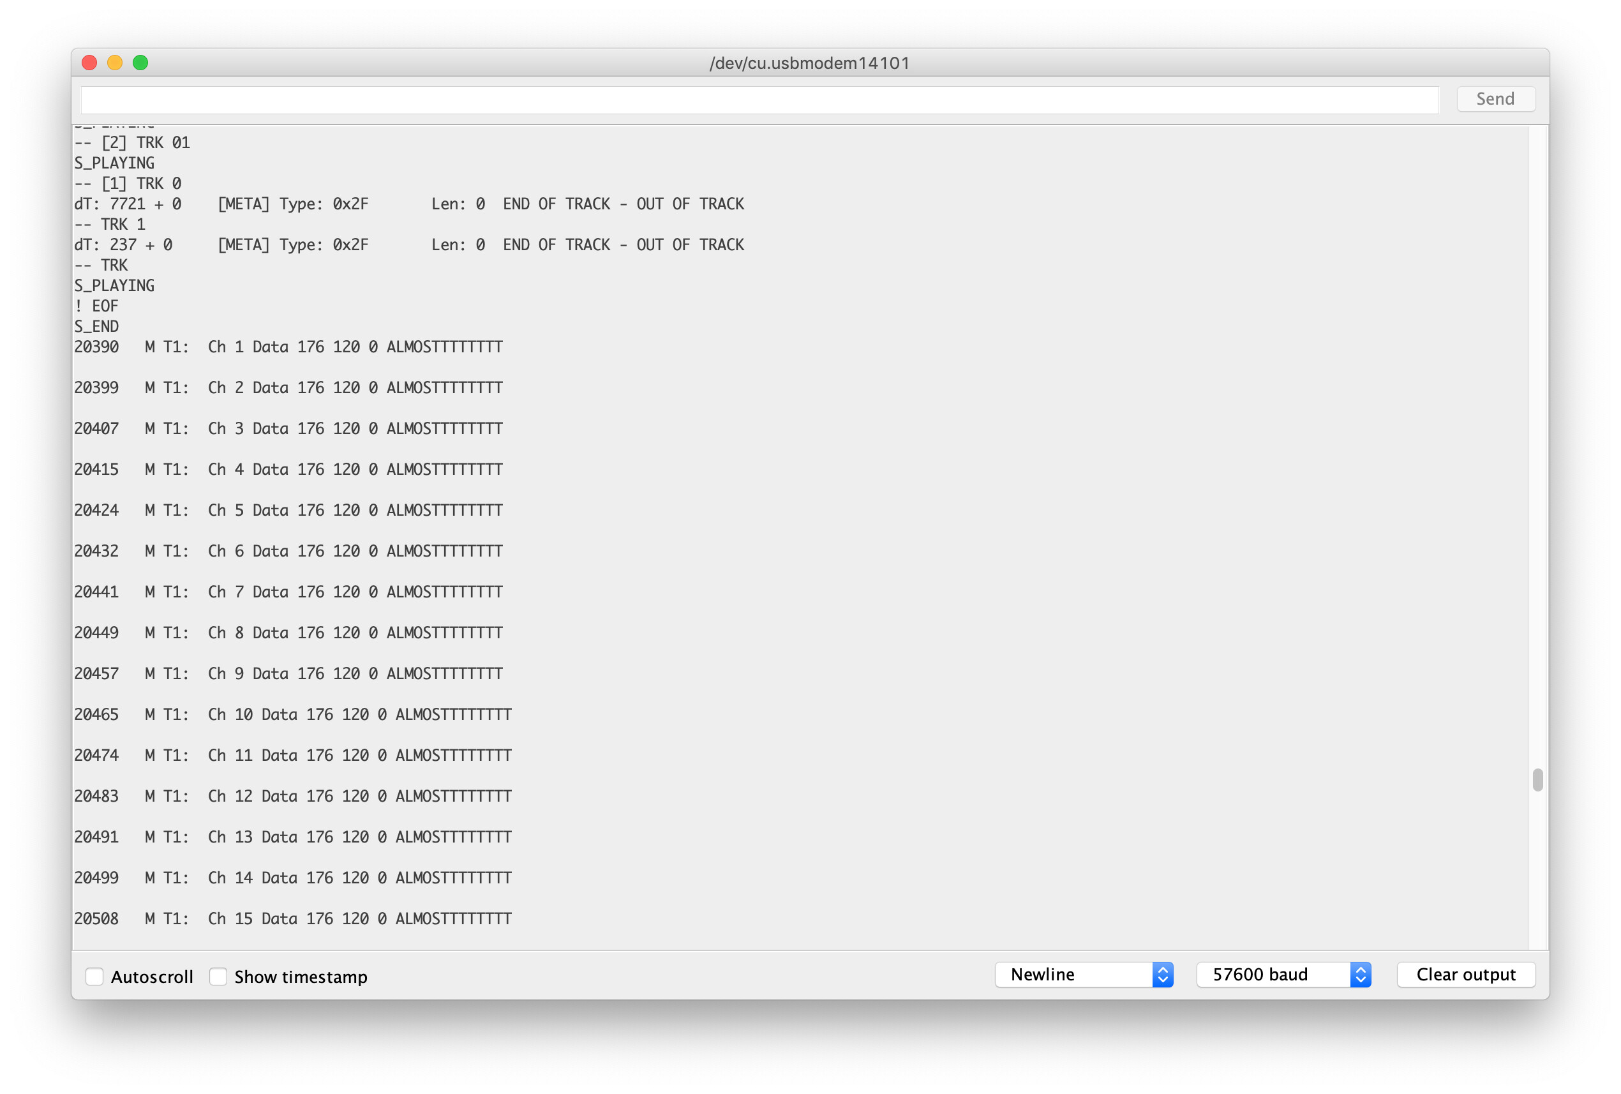Click the TRK 01 output line
Image resolution: width=1621 pixels, height=1094 pixels.
click(x=133, y=142)
